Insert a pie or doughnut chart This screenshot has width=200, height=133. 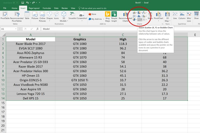pyautogui.click(x=134, y=20)
